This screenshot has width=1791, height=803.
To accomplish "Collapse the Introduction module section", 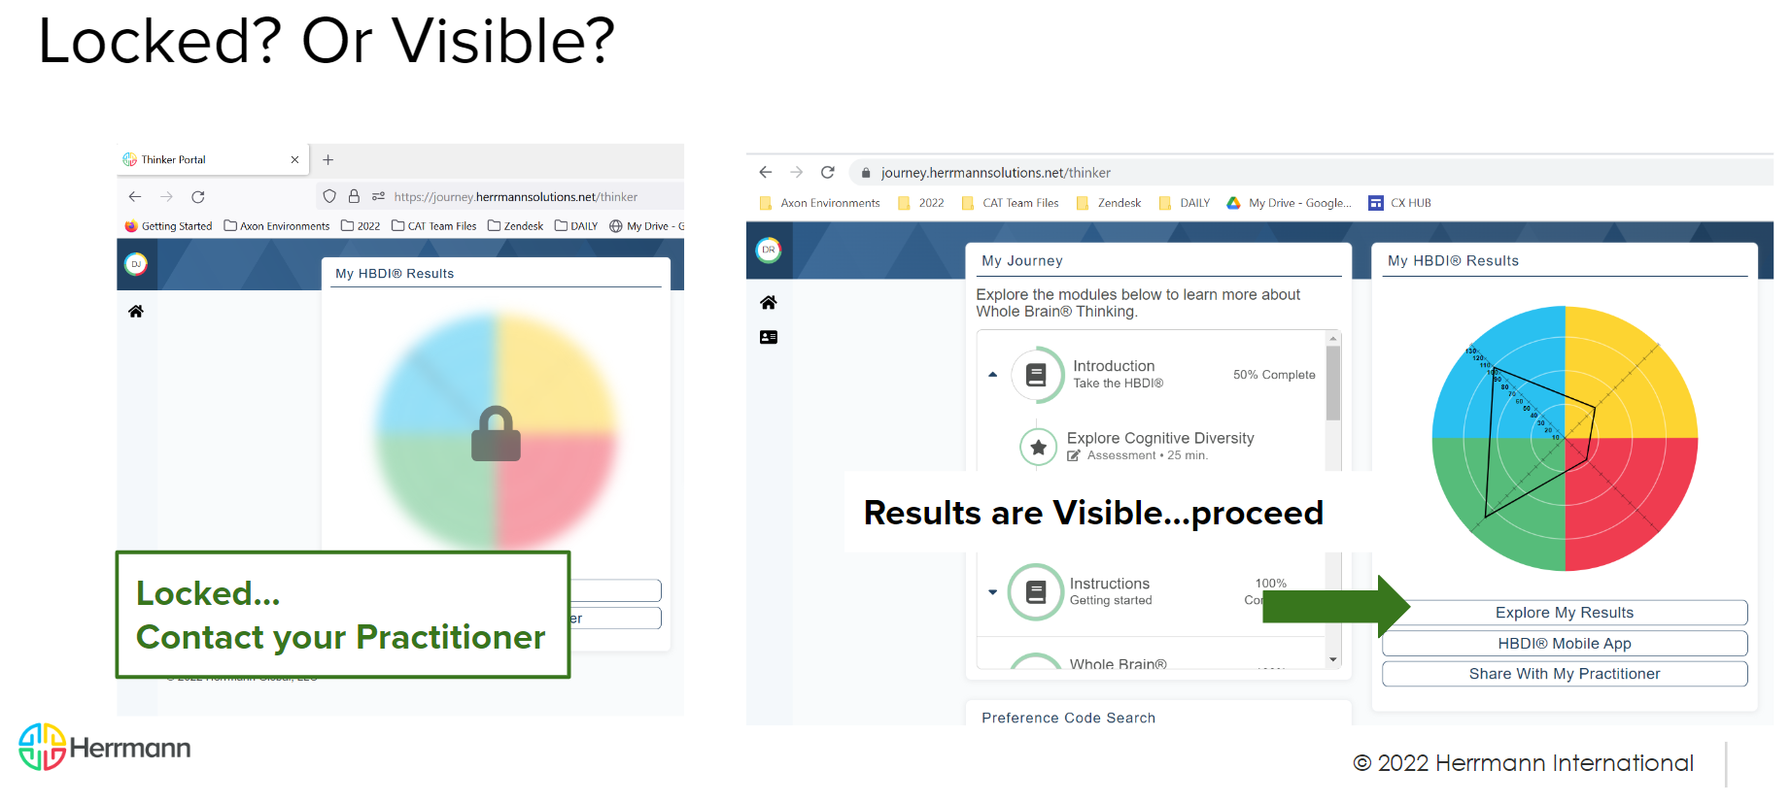I will point(992,375).
